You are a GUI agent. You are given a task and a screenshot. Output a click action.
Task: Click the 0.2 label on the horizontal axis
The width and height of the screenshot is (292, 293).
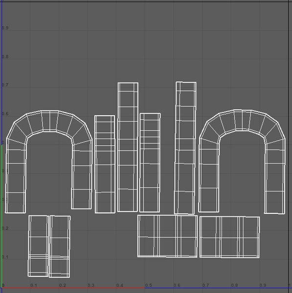coord(63,285)
